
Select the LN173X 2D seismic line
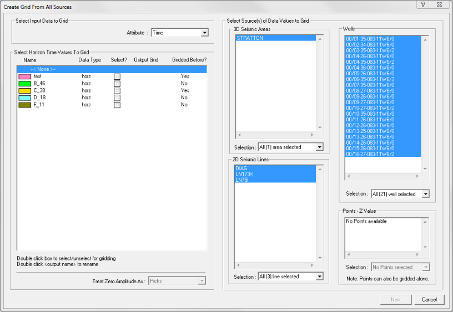275,174
